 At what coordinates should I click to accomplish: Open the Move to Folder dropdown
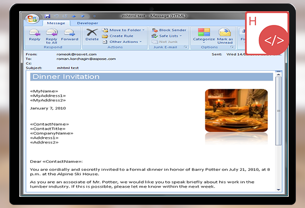(126, 30)
